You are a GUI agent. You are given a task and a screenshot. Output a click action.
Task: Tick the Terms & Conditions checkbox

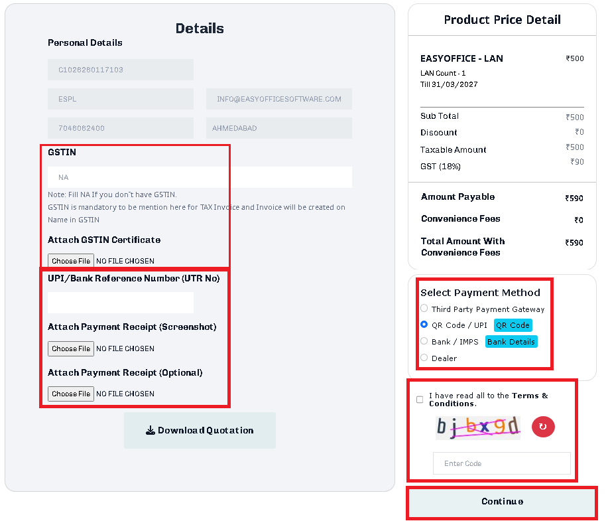(x=420, y=400)
